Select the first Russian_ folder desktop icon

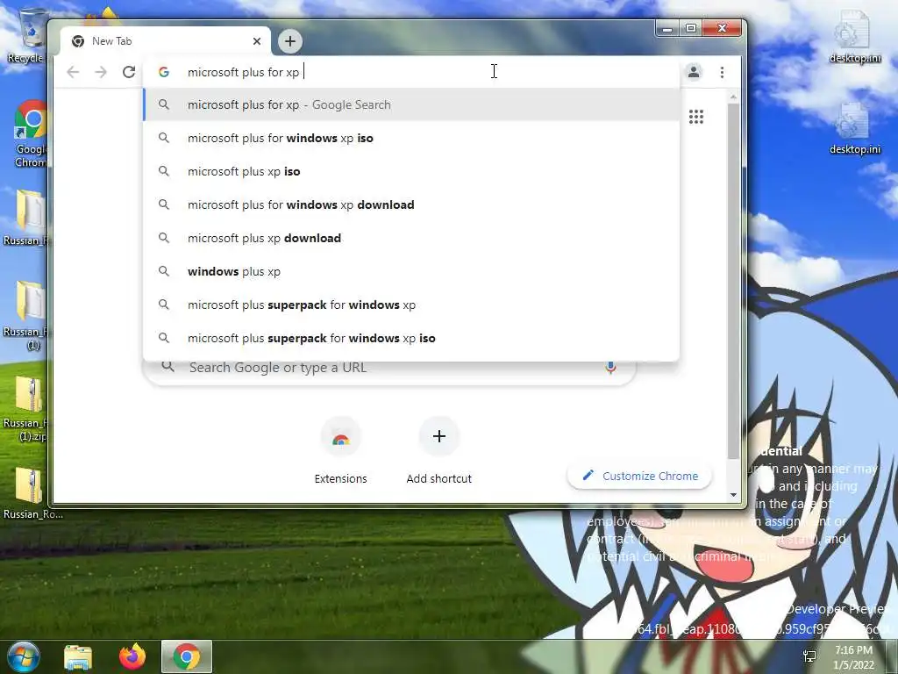25,218
